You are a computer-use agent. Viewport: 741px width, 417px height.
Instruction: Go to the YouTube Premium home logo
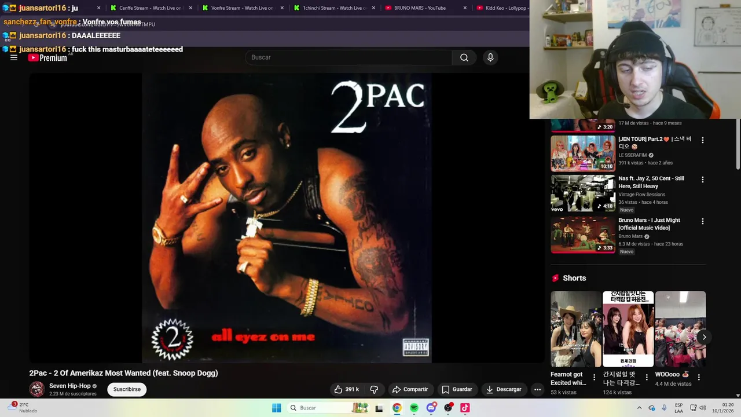47,58
